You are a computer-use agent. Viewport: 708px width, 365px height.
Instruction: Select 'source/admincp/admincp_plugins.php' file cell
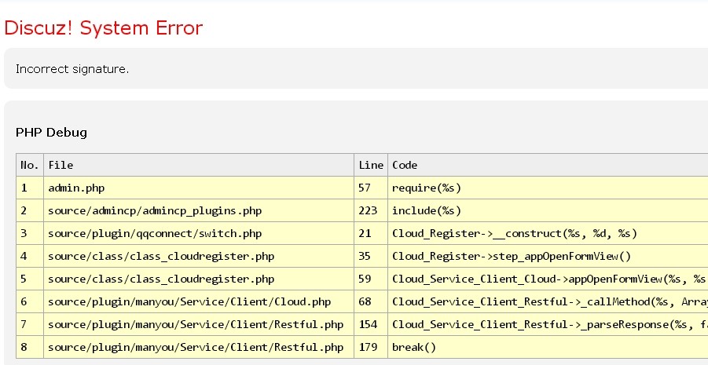[x=199, y=210]
